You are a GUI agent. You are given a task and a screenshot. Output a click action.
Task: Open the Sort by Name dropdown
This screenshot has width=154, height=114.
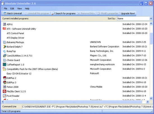(x=151, y=18)
